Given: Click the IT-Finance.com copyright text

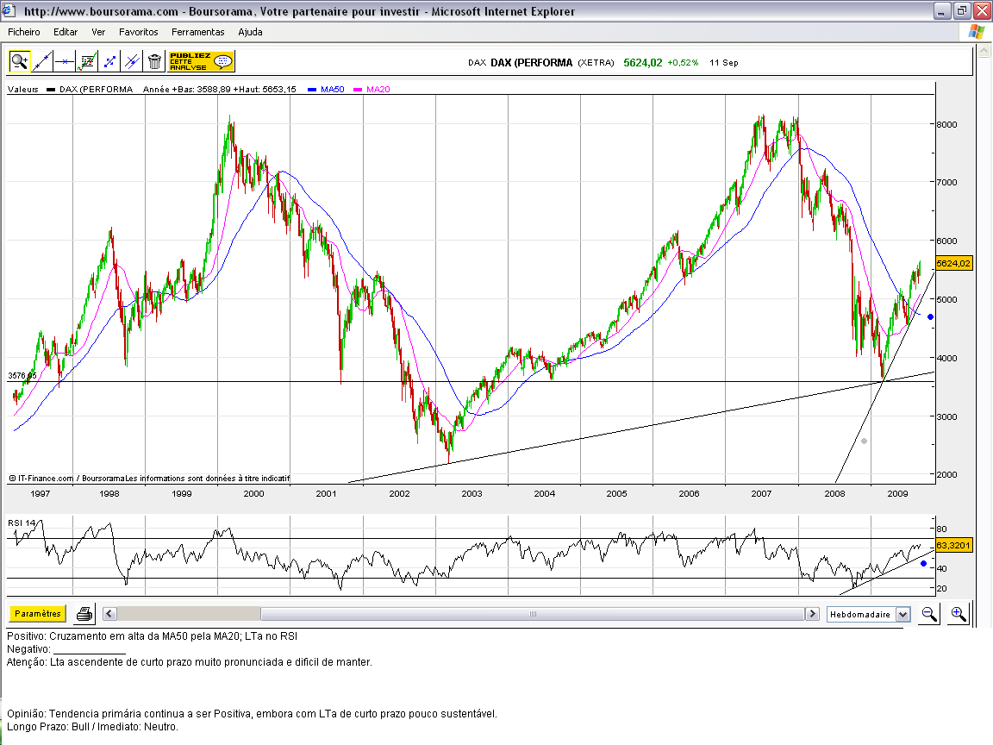Looking at the screenshot, I should click(x=149, y=479).
